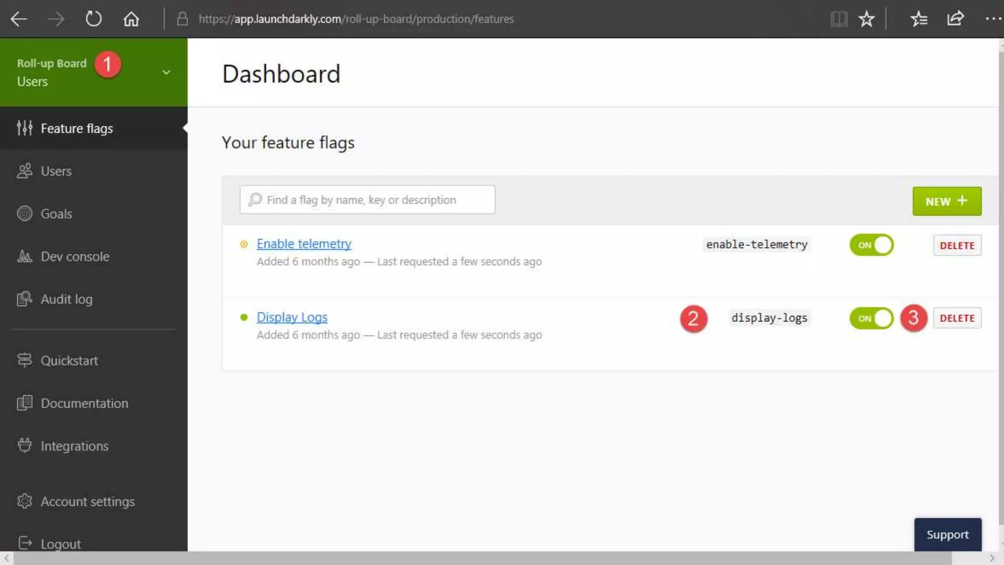The height and width of the screenshot is (565, 1004).
Task: Click the horizontal scrollbar at bottom
Action: pyautogui.click(x=482, y=558)
